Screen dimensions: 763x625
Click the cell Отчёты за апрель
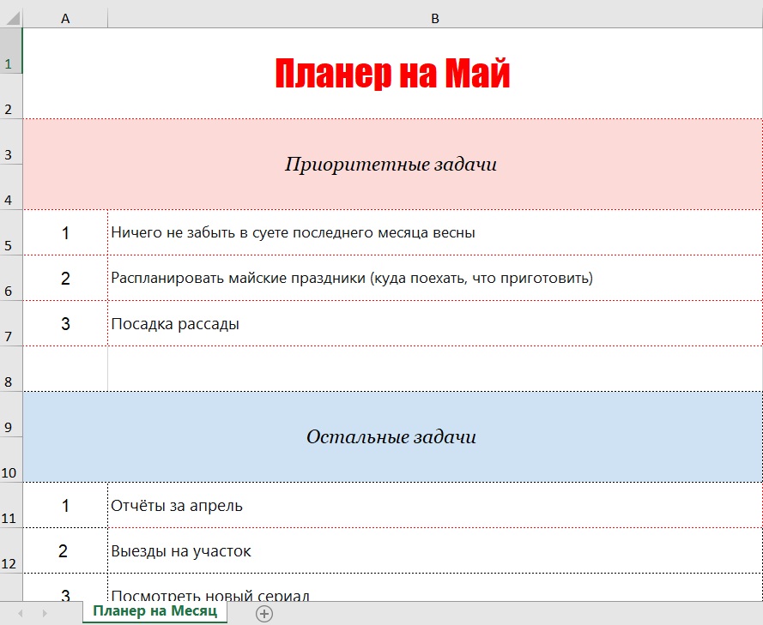[x=434, y=505]
